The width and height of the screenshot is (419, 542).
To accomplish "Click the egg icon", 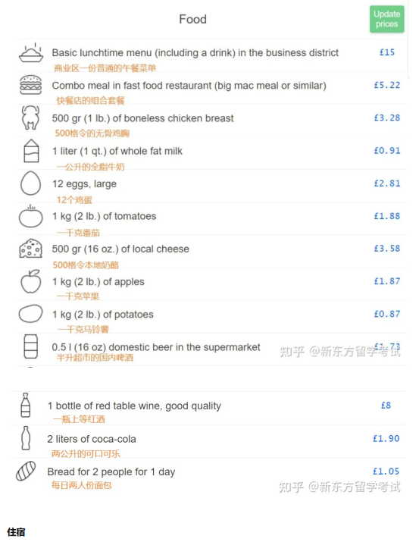I will (x=31, y=183).
